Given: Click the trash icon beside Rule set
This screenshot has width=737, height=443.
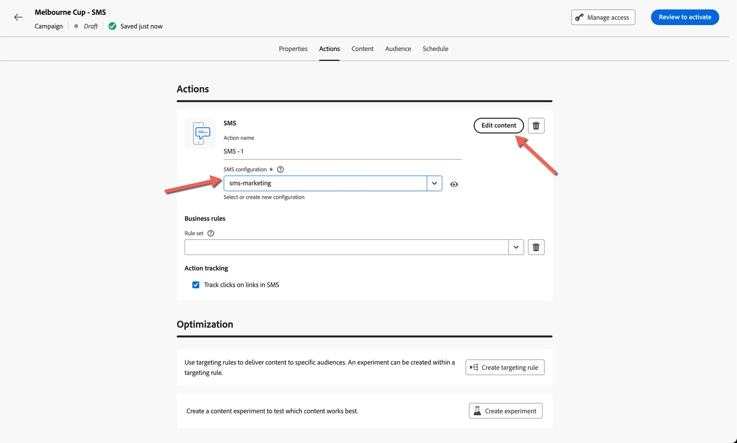Looking at the screenshot, I should (536, 247).
